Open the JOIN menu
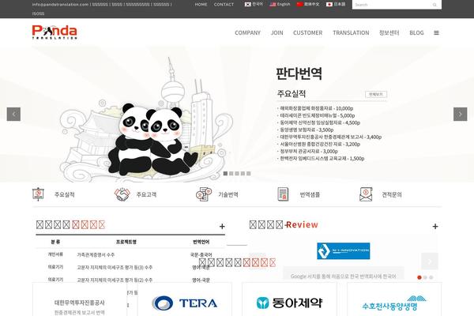The width and height of the screenshot is (474, 316). coord(277,32)
